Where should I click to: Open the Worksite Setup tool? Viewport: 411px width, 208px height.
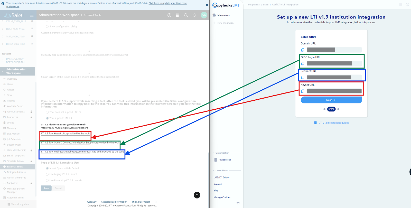[15, 106]
